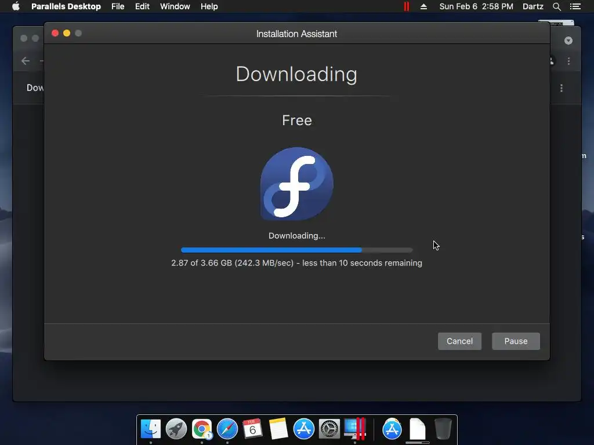Open Calendar from the Dock
594x445 pixels.
click(252, 429)
